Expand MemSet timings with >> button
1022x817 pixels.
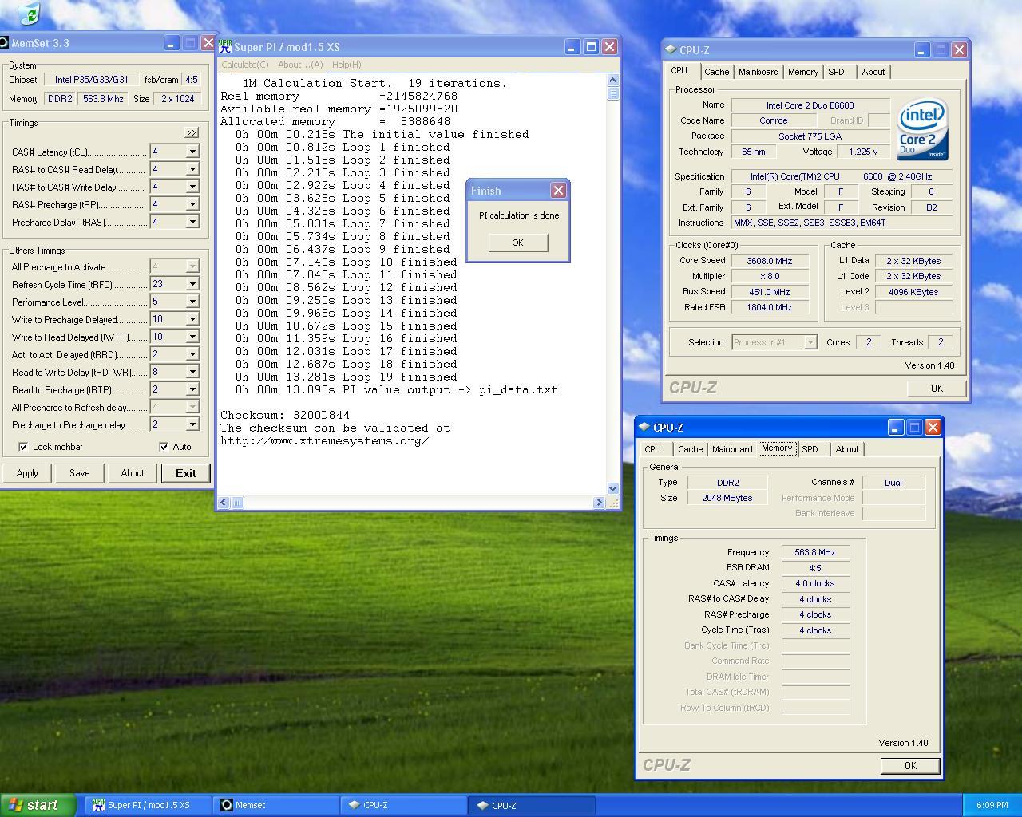point(191,132)
